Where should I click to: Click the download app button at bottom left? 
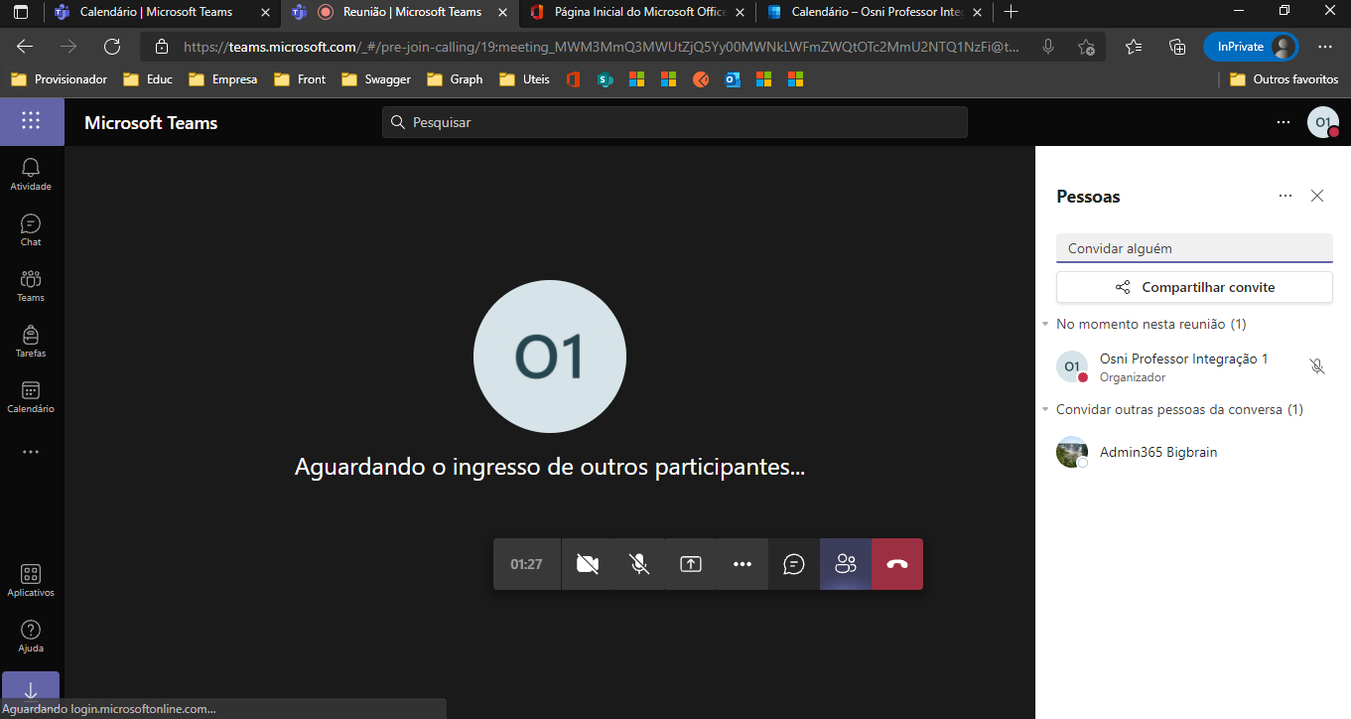point(31,687)
